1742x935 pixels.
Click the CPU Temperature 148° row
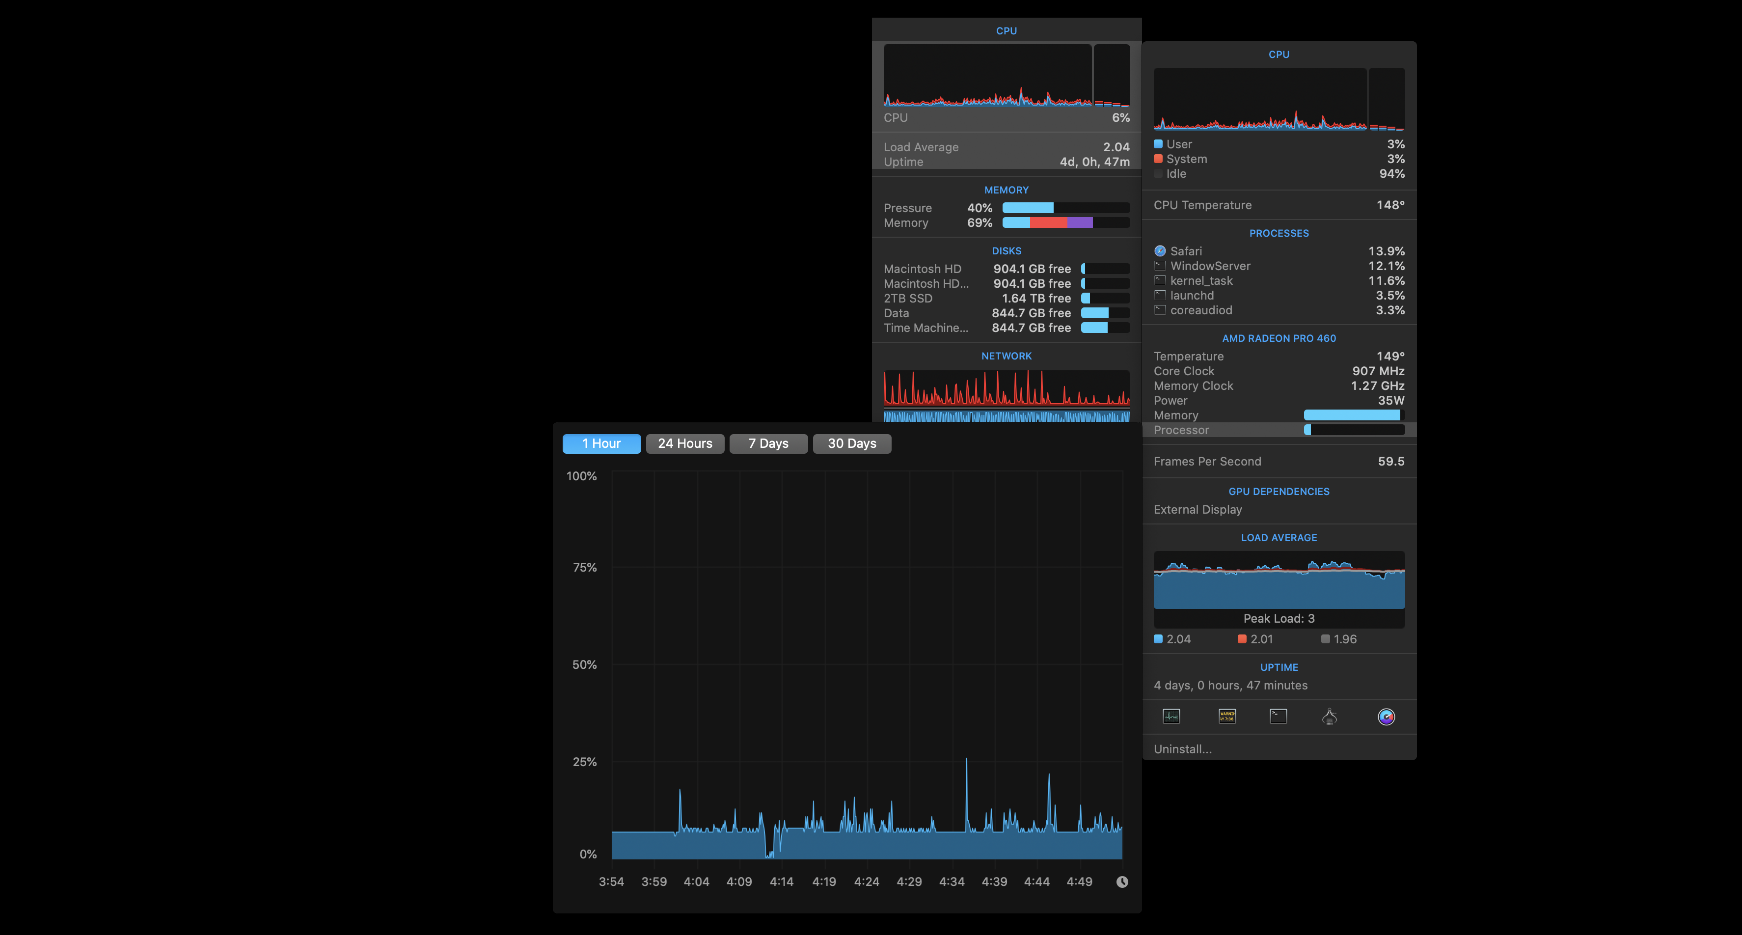1279,205
